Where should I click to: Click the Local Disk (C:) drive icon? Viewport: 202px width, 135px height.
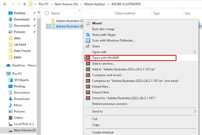(10, 124)
